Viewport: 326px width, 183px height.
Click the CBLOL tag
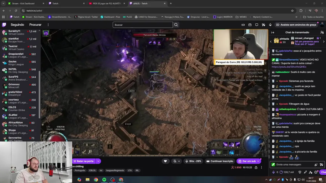pos(92,171)
